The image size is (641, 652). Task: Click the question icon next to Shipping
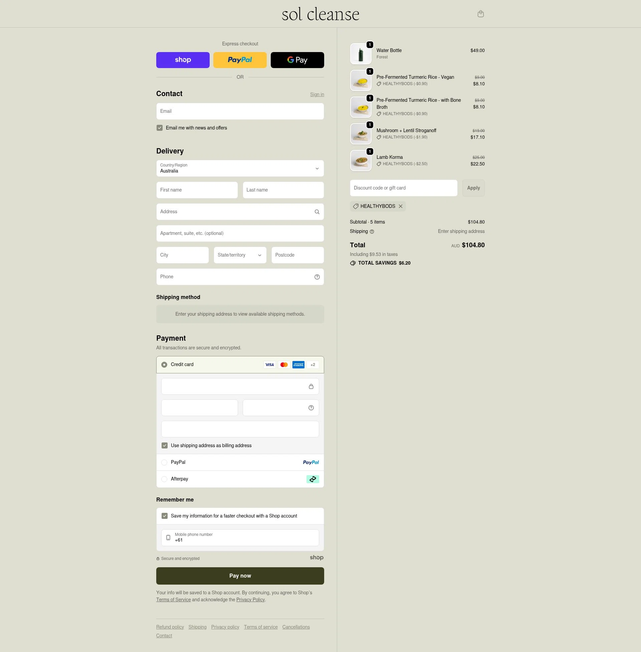[372, 232]
